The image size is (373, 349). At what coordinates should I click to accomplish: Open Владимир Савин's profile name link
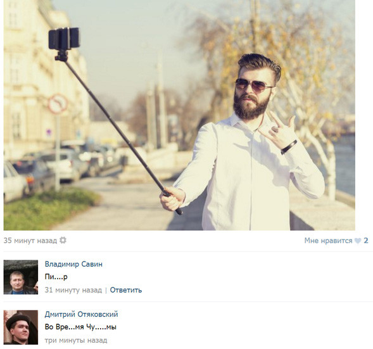click(73, 264)
